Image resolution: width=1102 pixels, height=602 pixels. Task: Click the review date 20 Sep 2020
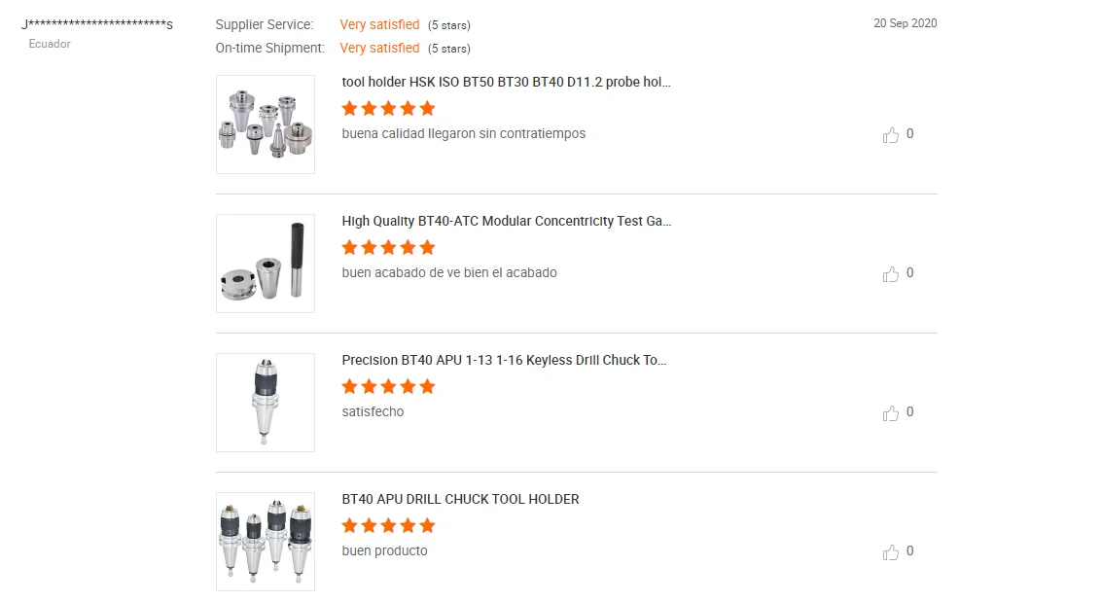coord(905,23)
